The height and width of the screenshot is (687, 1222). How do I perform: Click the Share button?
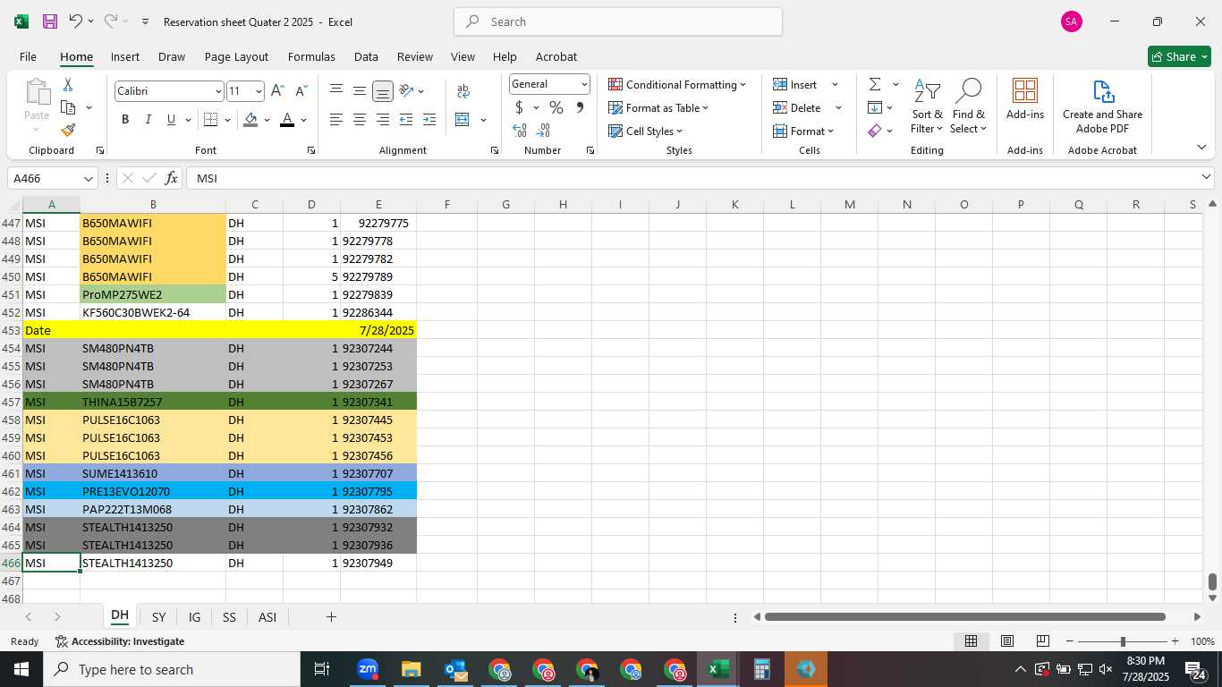(x=1179, y=56)
